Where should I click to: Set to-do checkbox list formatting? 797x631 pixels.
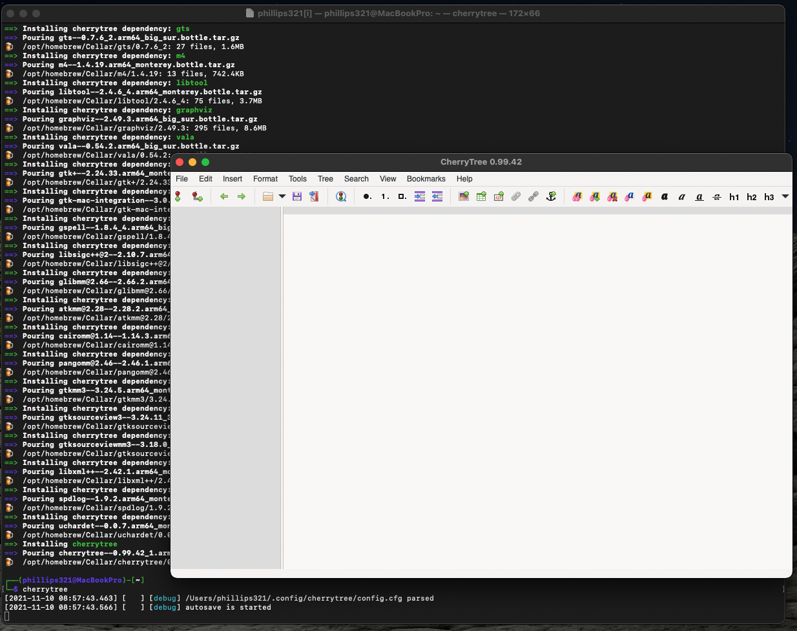402,196
